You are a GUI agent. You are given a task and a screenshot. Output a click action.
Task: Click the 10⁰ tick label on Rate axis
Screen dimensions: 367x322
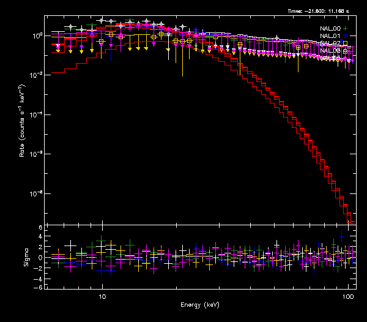[x=36, y=36]
